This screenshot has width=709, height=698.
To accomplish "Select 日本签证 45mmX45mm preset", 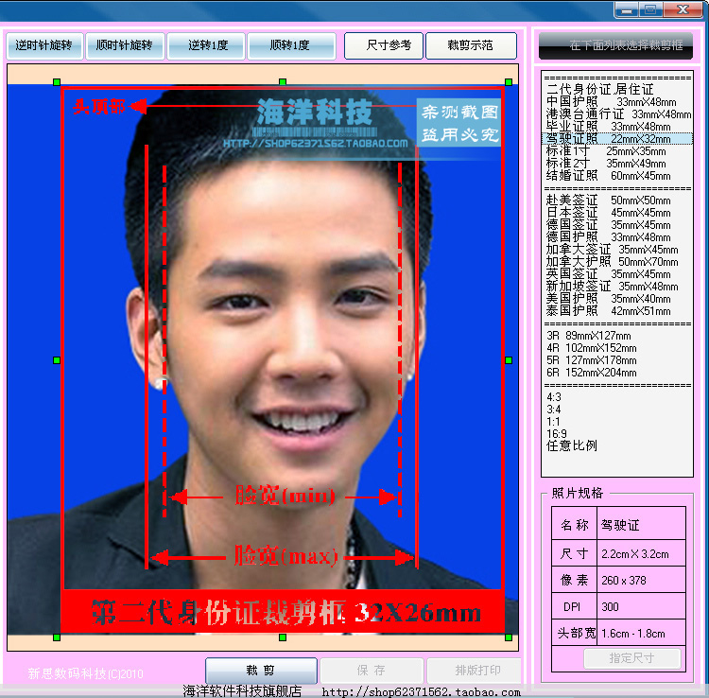I will (616, 213).
